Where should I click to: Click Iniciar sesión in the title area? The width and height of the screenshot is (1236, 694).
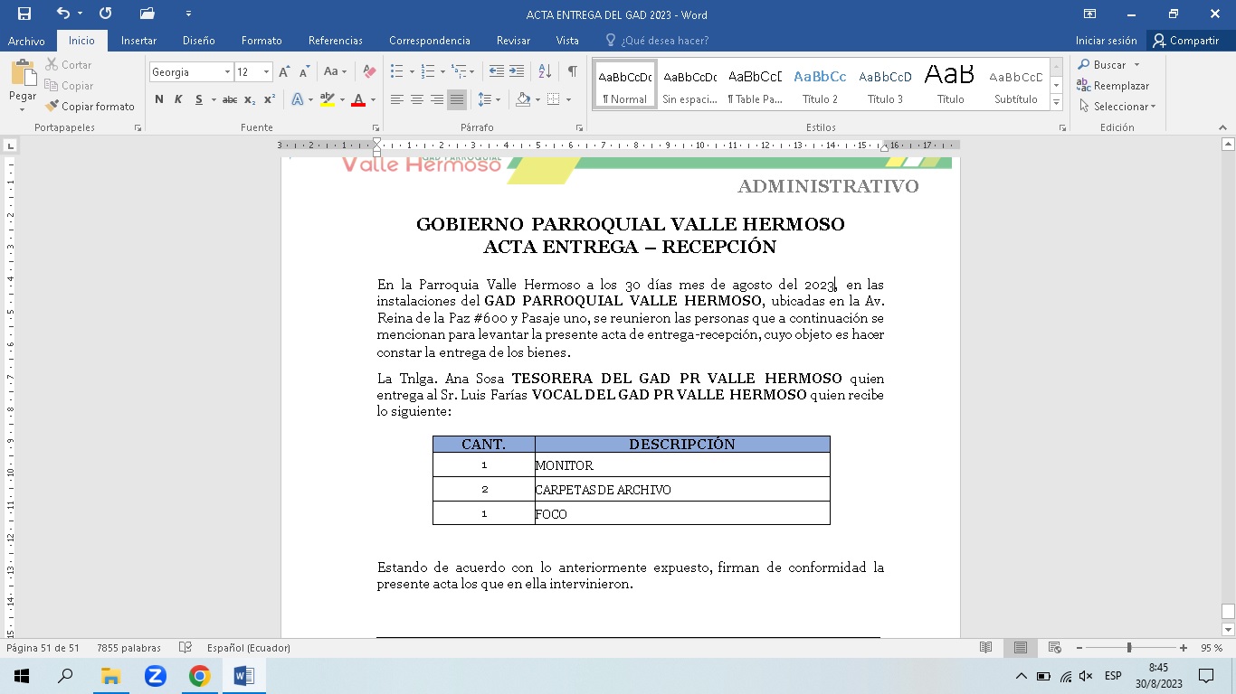click(1106, 41)
